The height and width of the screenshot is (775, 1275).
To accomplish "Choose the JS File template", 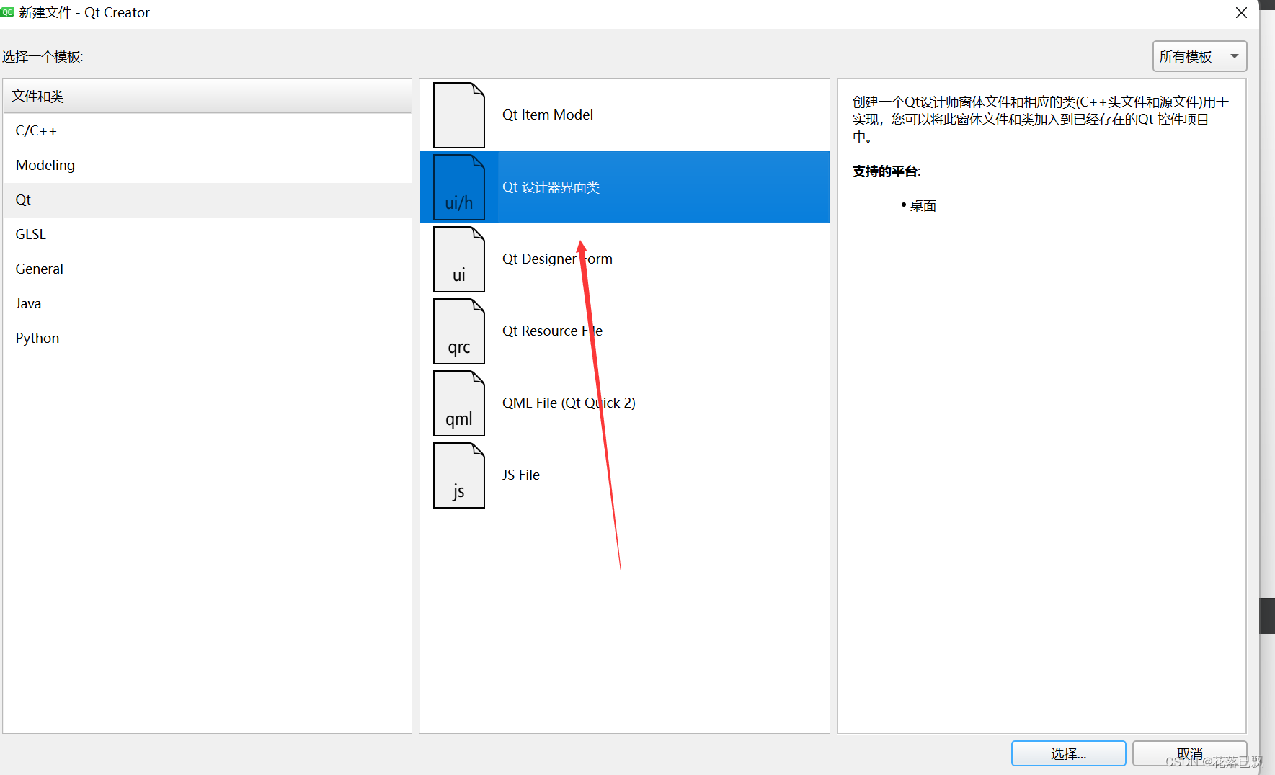I will pyautogui.click(x=625, y=475).
